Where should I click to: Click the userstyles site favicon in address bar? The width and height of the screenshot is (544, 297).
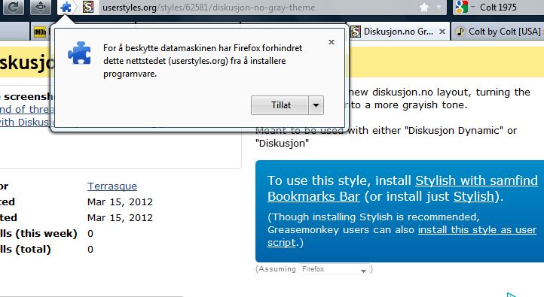coord(88,7)
